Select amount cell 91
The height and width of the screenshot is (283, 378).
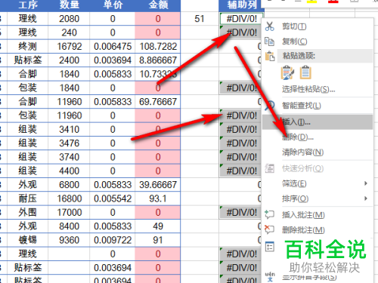coord(158,240)
